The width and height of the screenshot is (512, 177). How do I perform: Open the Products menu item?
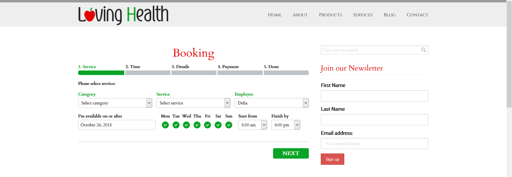coord(330,15)
